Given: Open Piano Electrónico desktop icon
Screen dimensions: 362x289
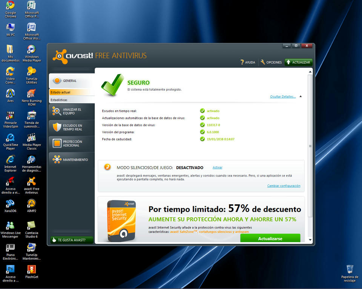Looking at the screenshot, I should [11, 252].
